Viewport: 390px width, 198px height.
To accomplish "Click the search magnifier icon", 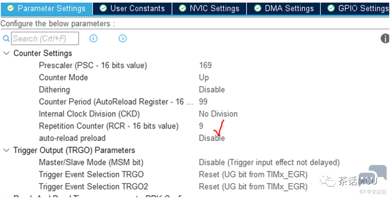I will pos(6,39).
